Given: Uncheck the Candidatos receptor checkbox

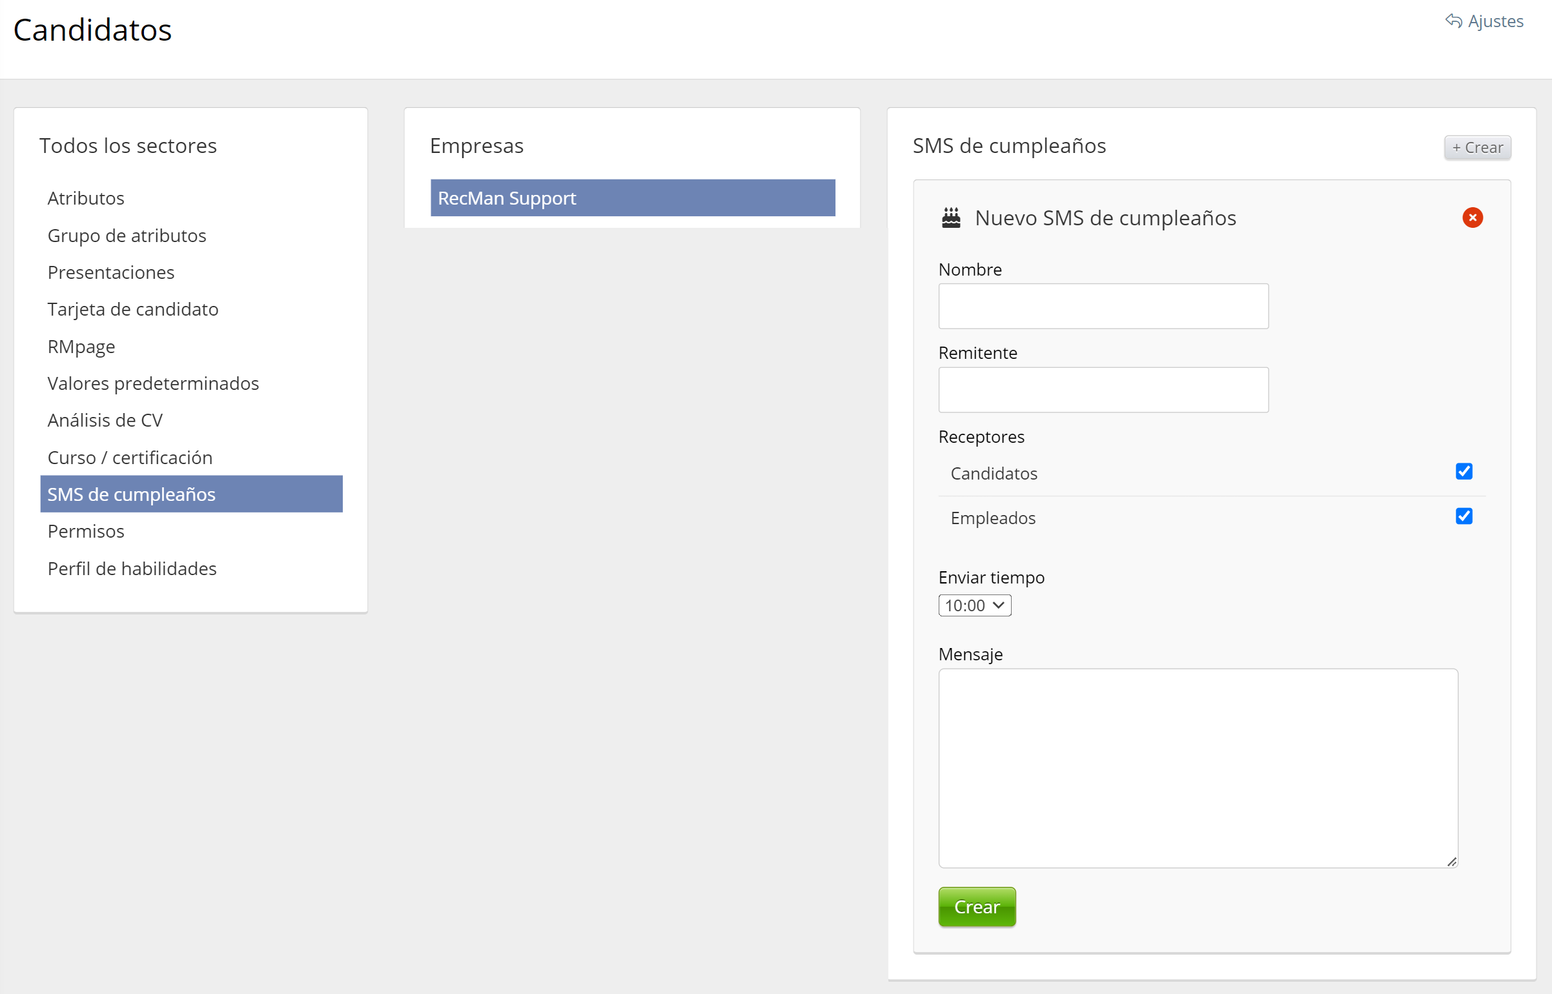Looking at the screenshot, I should tap(1464, 472).
